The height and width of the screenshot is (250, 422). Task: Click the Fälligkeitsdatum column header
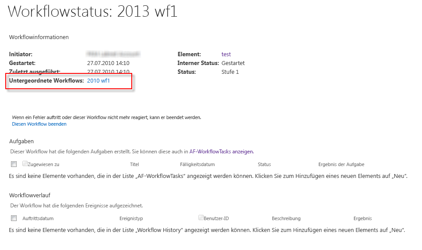(197, 164)
